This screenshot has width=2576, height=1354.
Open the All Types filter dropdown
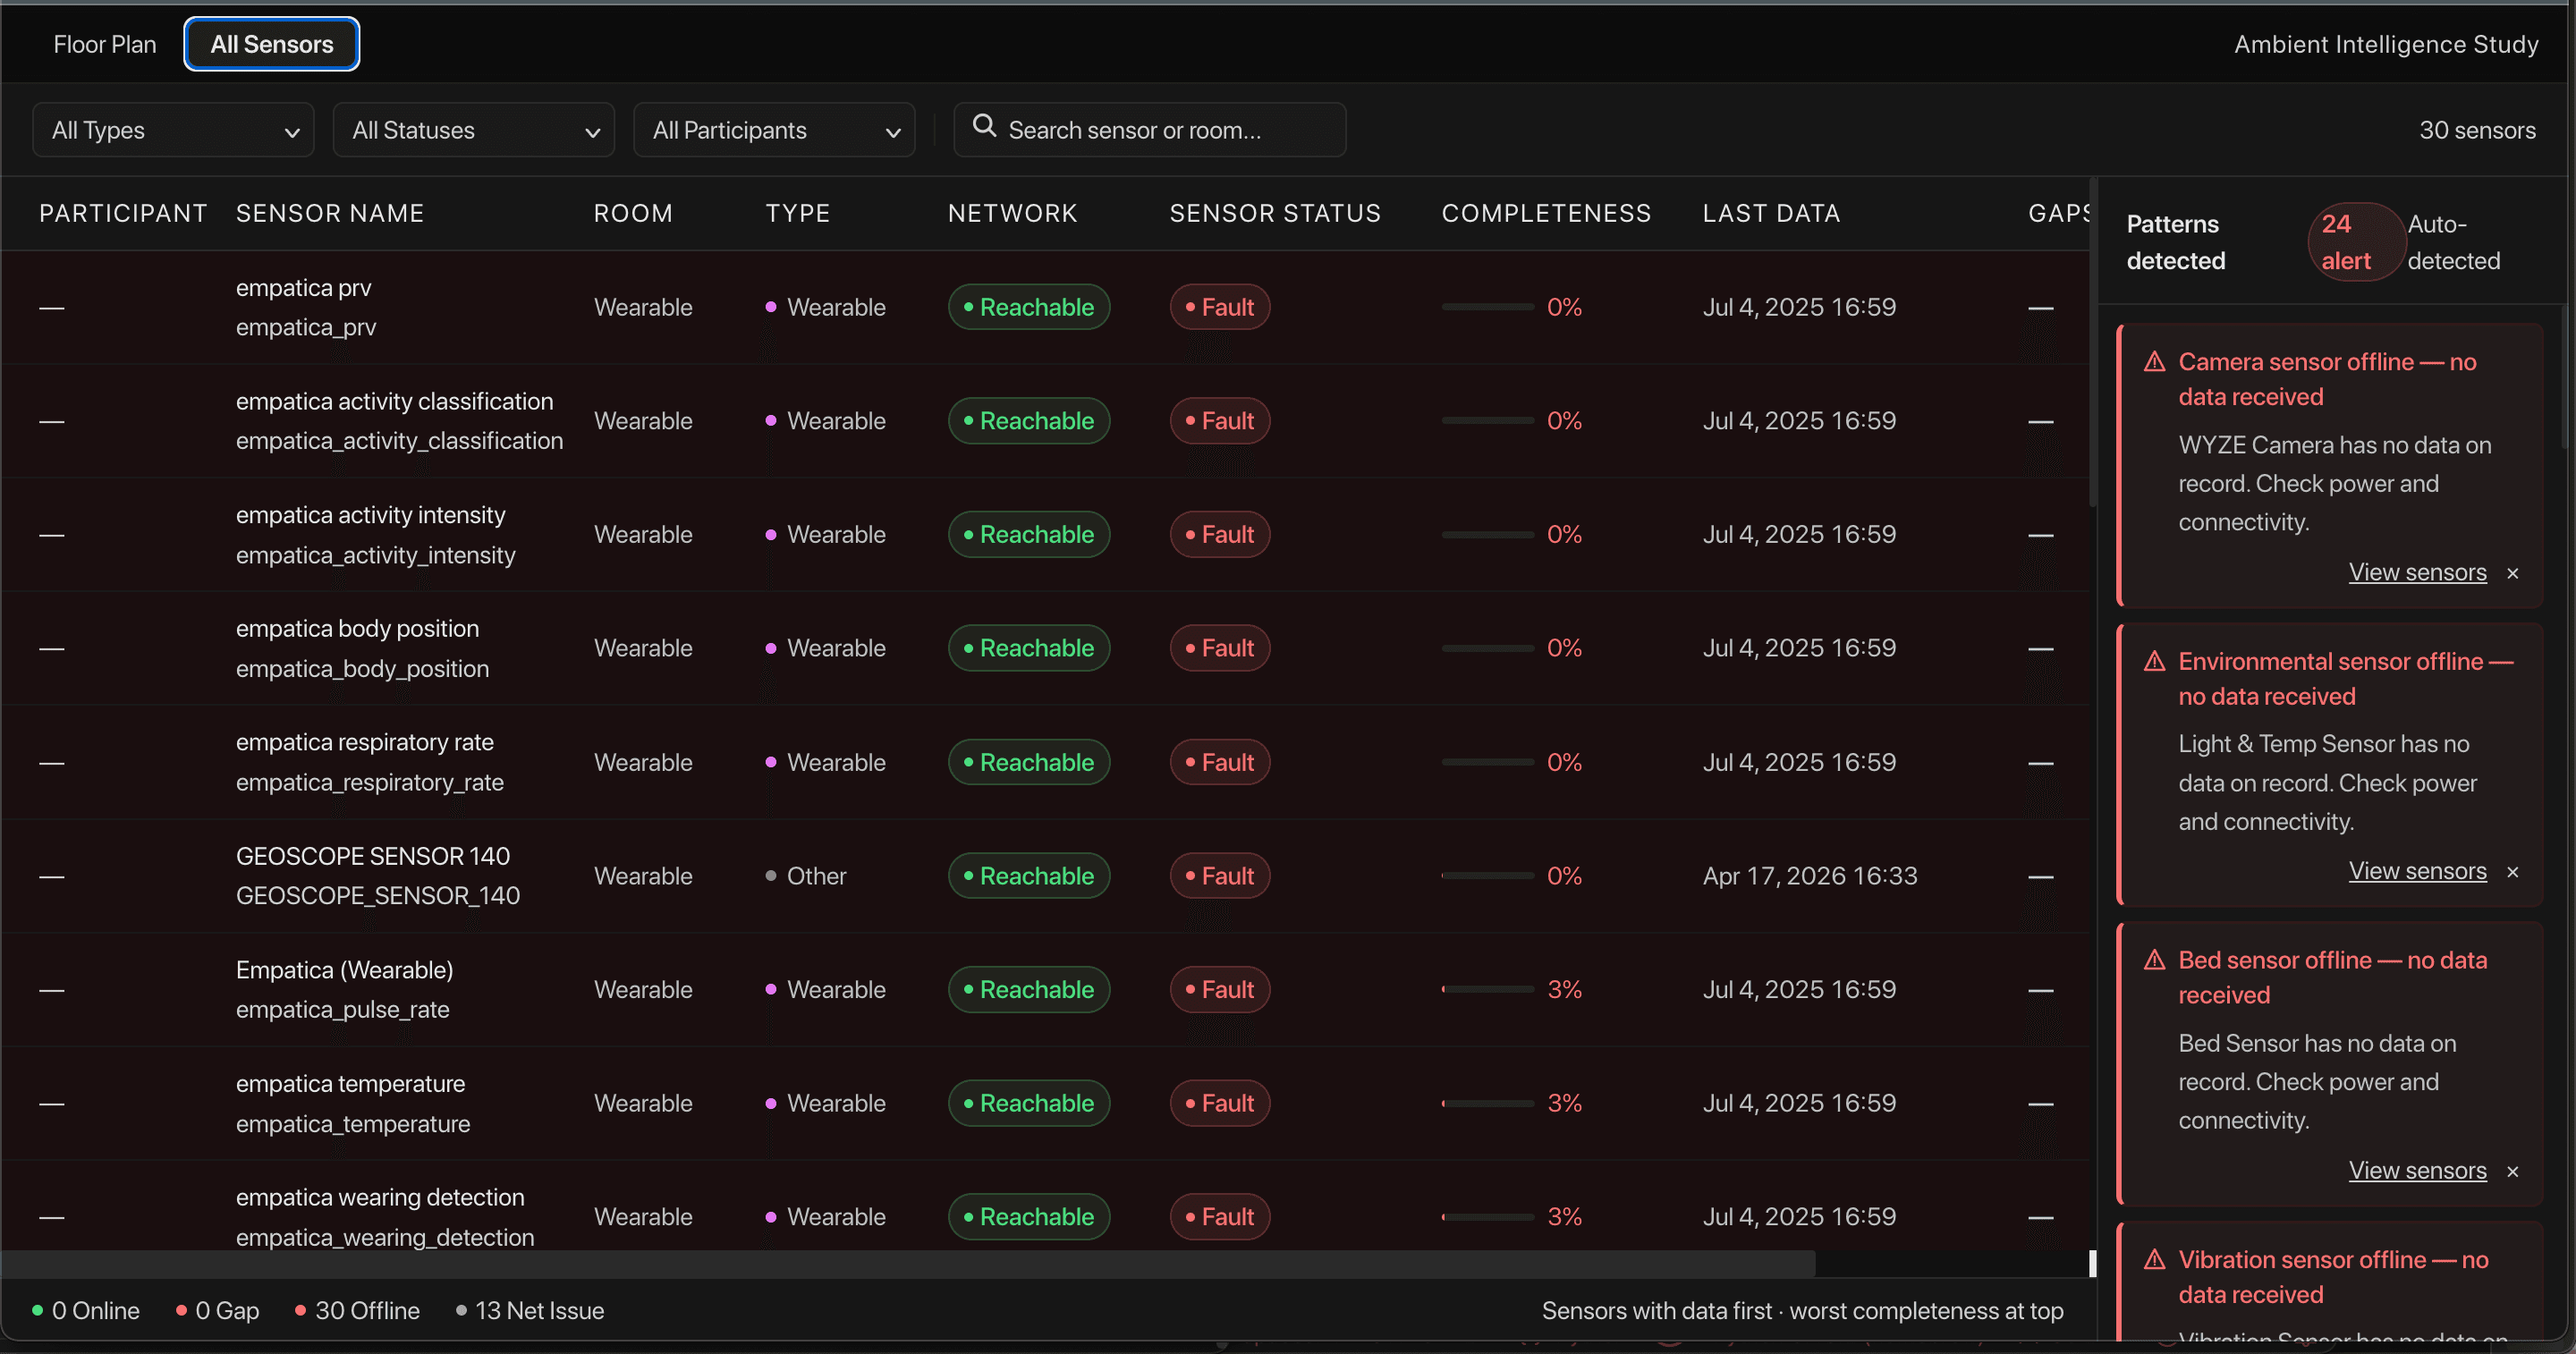173,130
